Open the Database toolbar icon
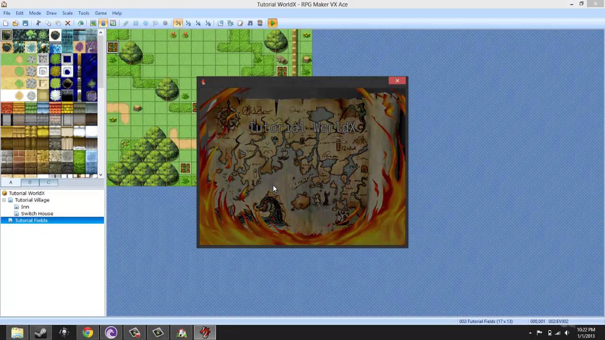 coord(220,23)
